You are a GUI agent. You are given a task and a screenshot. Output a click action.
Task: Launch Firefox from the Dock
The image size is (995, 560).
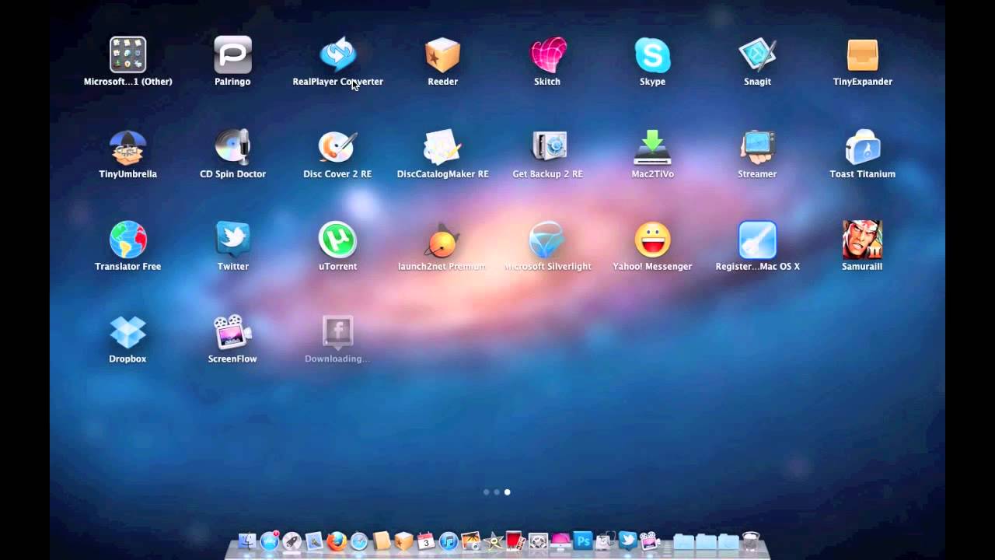click(337, 541)
